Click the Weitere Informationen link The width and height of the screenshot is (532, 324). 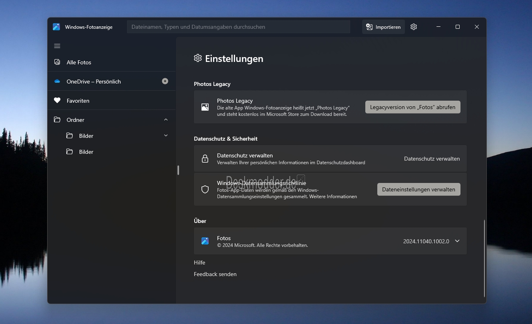pyautogui.click(x=333, y=197)
